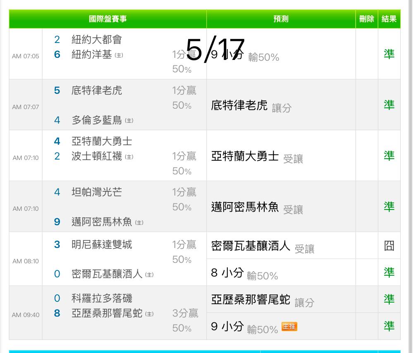This screenshot has width=416, height=353.
Task: Click score 6 next to 紐約洋基
Action: 57,55
